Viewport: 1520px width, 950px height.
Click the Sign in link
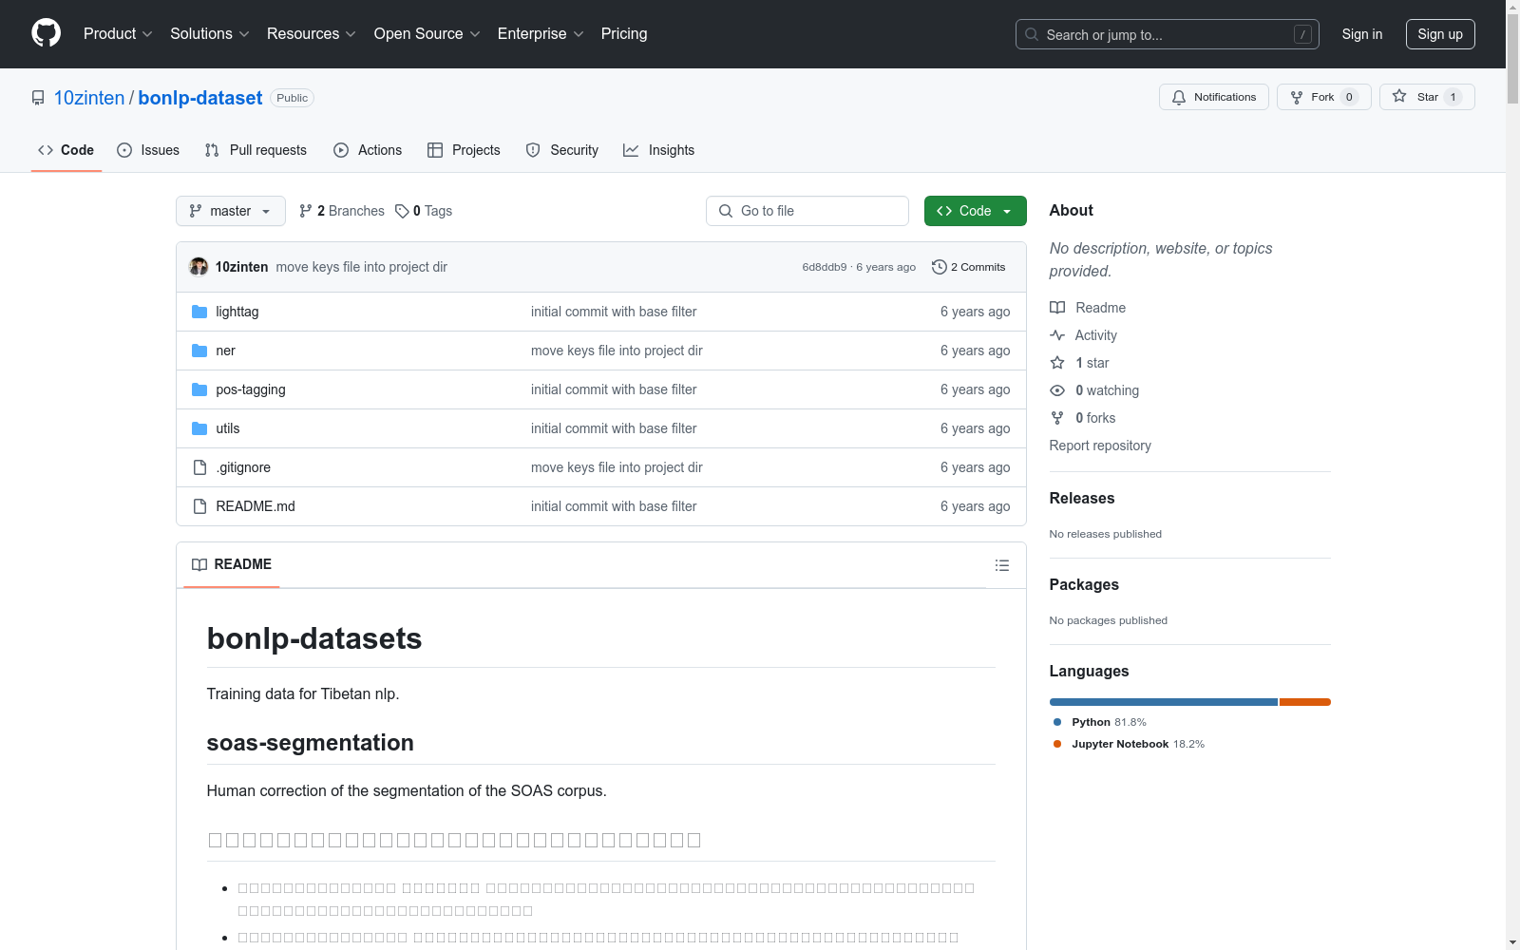pyautogui.click(x=1362, y=34)
